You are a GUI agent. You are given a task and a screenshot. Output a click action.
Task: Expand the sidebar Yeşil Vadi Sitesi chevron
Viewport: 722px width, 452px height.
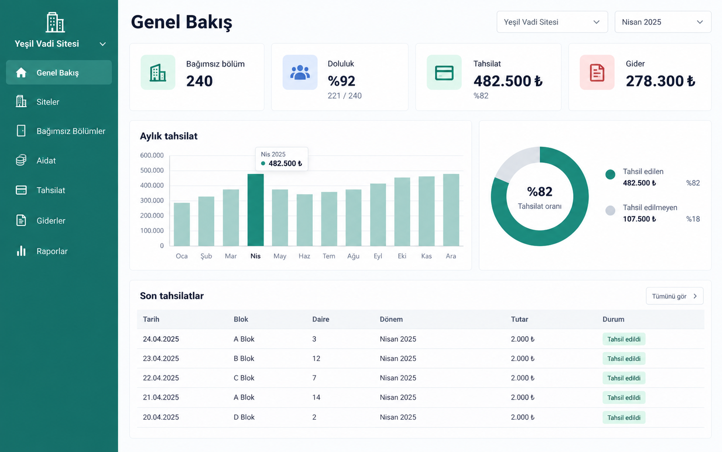[102, 44]
